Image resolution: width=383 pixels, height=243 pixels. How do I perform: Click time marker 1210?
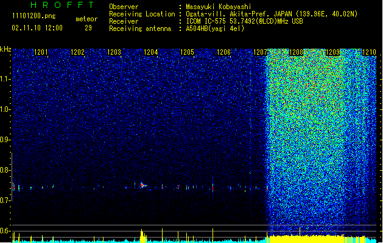pos(369,52)
